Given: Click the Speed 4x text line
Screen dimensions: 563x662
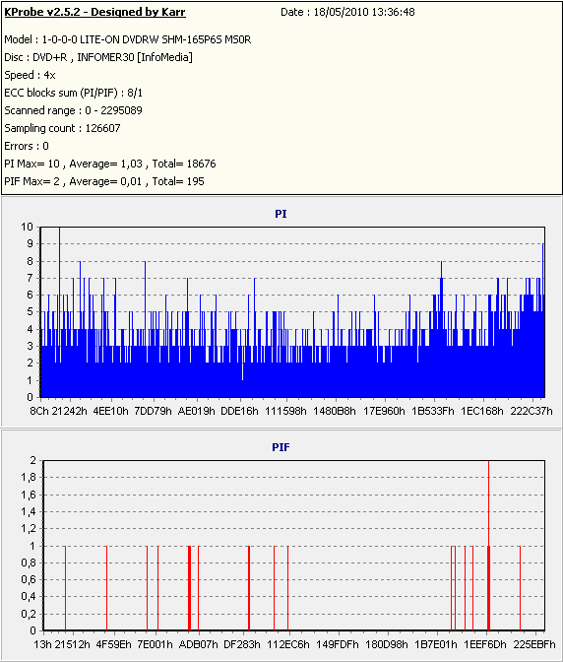Looking at the screenshot, I should [30, 75].
